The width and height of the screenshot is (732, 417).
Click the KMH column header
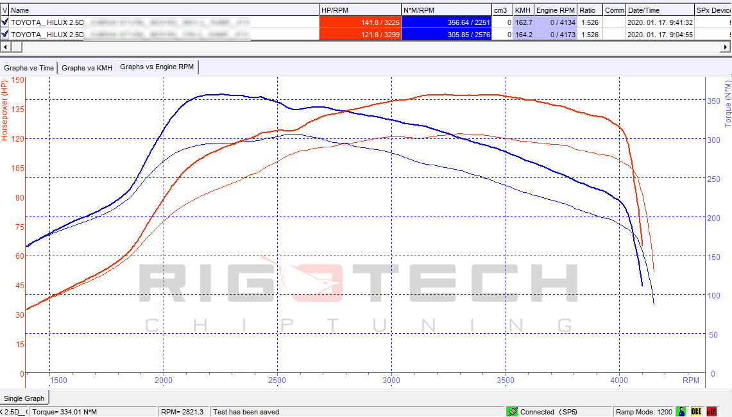point(523,10)
